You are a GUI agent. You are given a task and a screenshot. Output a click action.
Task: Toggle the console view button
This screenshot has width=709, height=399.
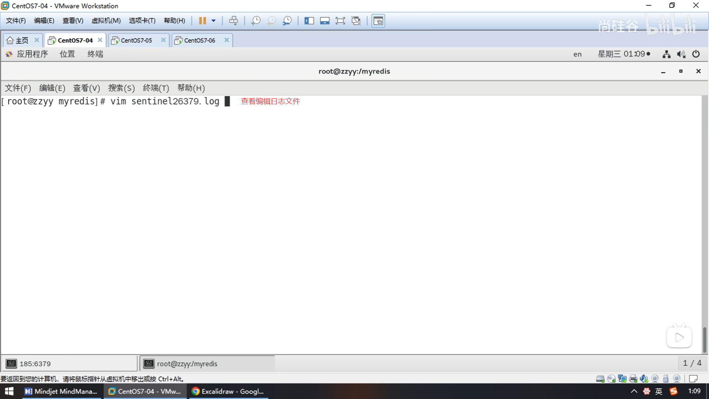(378, 21)
